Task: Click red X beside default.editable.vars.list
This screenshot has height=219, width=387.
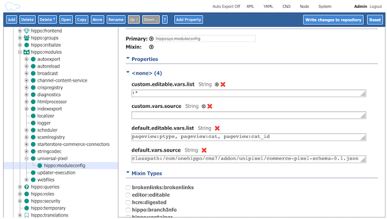Action: pos(217,128)
